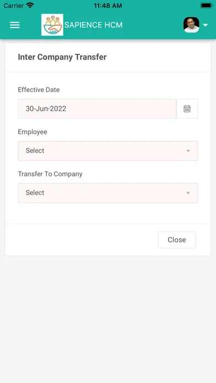This screenshot has height=383, width=216.
Task: Tap the Effective Date label
Action: point(39,90)
